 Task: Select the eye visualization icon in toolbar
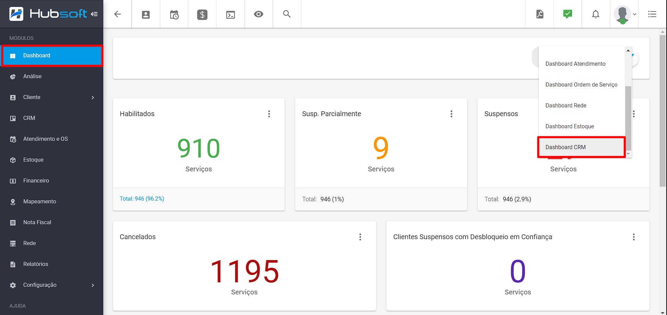tap(258, 14)
